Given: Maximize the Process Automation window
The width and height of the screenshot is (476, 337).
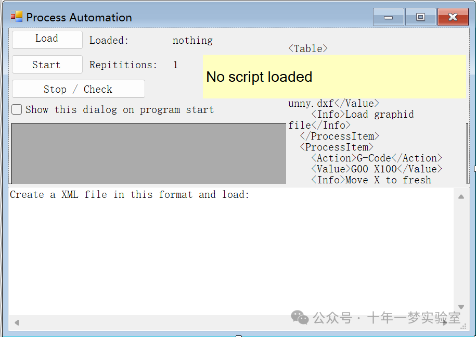Looking at the screenshot, I should coord(420,17).
